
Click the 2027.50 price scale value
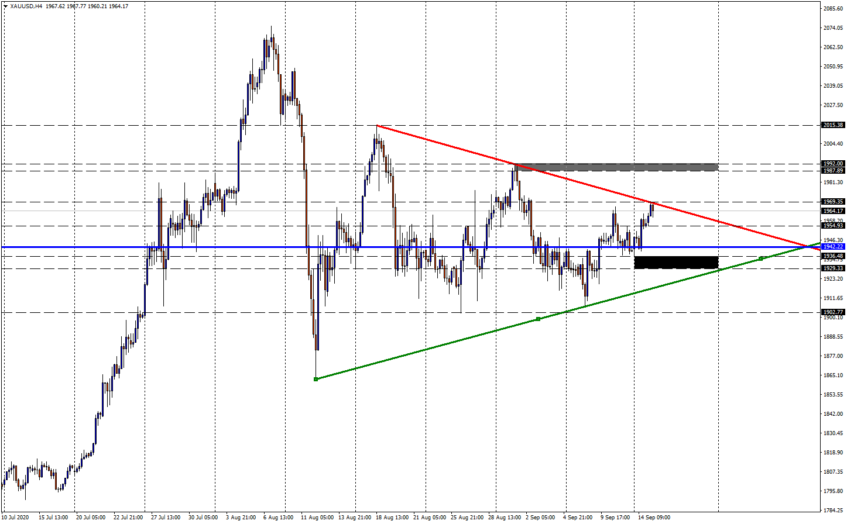pos(833,105)
